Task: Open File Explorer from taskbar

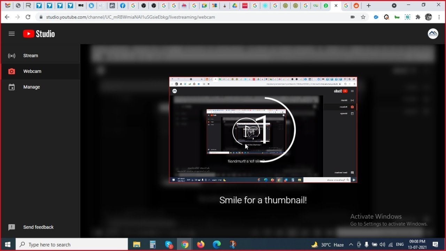Action: point(137,244)
